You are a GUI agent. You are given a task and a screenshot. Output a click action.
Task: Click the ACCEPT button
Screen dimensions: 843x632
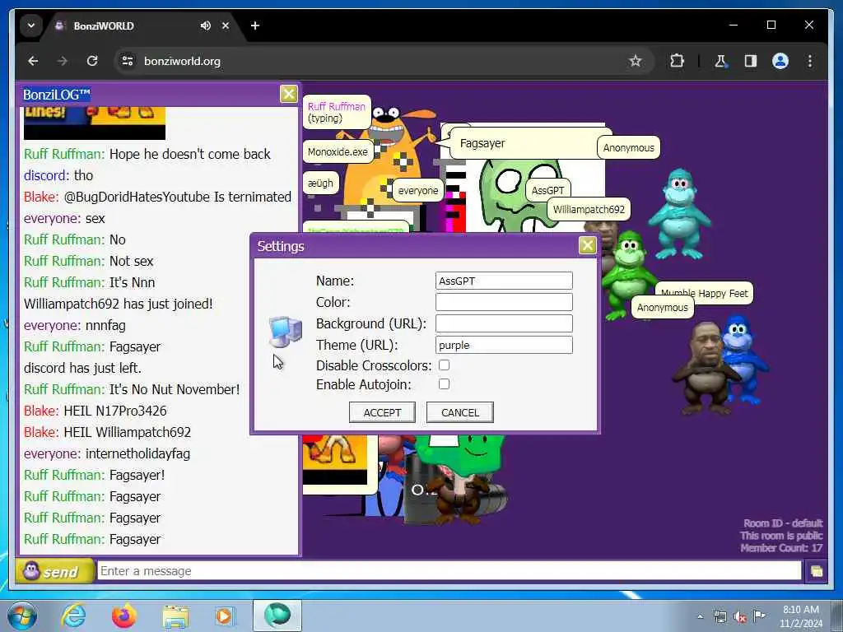click(x=382, y=412)
